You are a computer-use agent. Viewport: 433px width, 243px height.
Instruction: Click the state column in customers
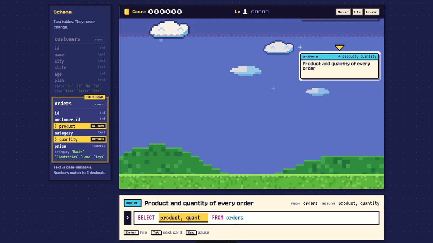click(80, 67)
